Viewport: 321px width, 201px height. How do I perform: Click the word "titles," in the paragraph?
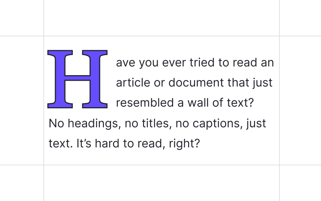pyautogui.click(x=157, y=123)
